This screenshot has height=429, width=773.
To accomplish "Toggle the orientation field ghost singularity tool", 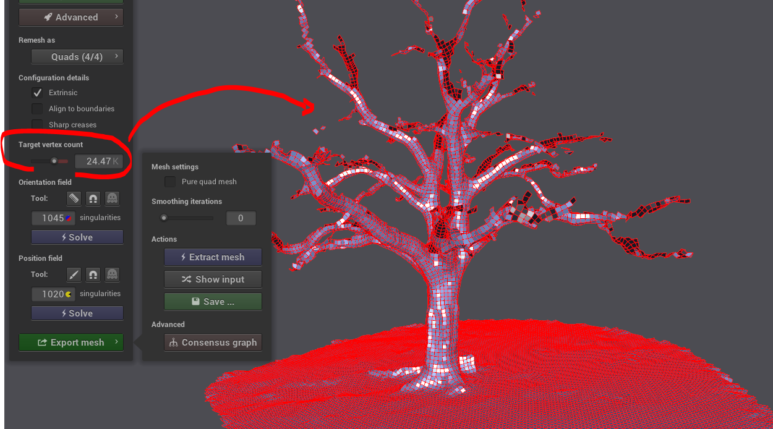I will tap(112, 198).
